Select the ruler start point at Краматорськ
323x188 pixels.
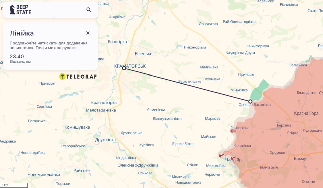(x=124, y=68)
